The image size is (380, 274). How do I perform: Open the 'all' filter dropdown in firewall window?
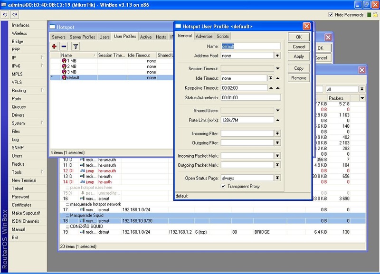362,89
